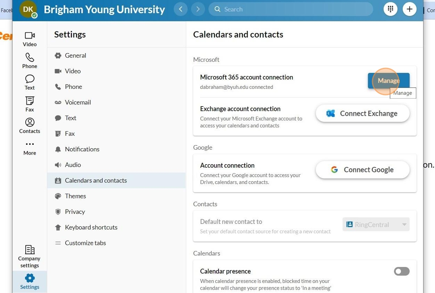The image size is (435, 293).
Task: Open the Video section in left rail
Action: (x=30, y=39)
